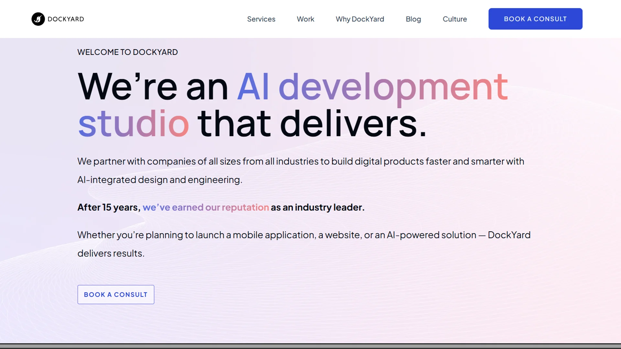This screenshot has width=621, height=349.
Task: Click the 'After 15 years,' bold text
Action: point(109,207)
